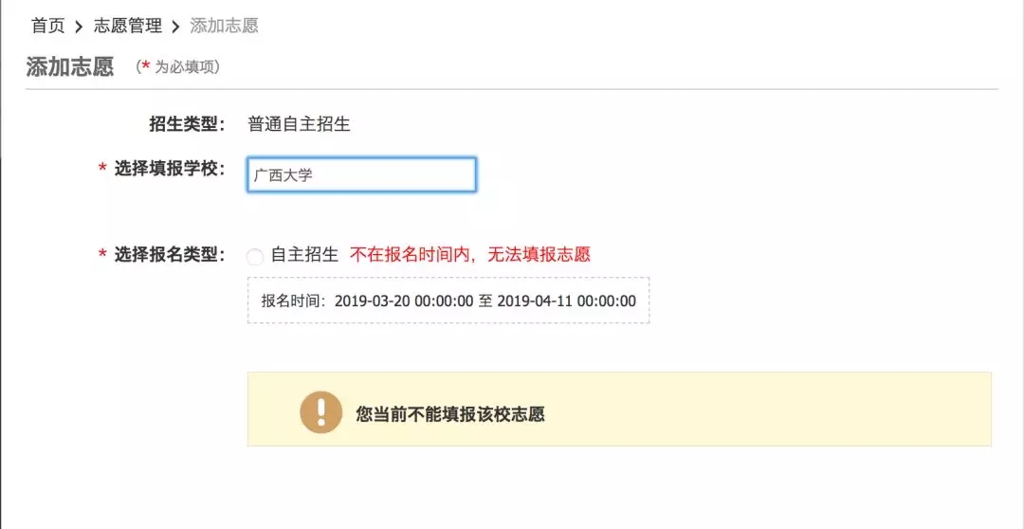Select the 自主招生 radio button
The image size is (1024, 529).
pos(255,256)
